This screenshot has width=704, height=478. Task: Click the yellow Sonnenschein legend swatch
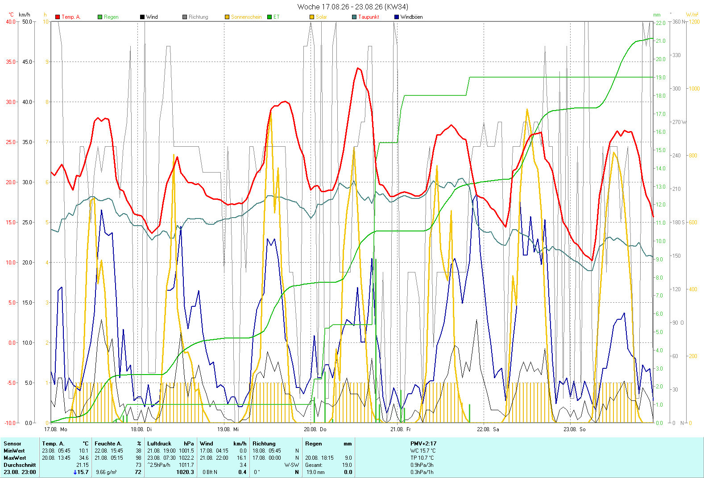pyautogui.click(x=227, y=17)
